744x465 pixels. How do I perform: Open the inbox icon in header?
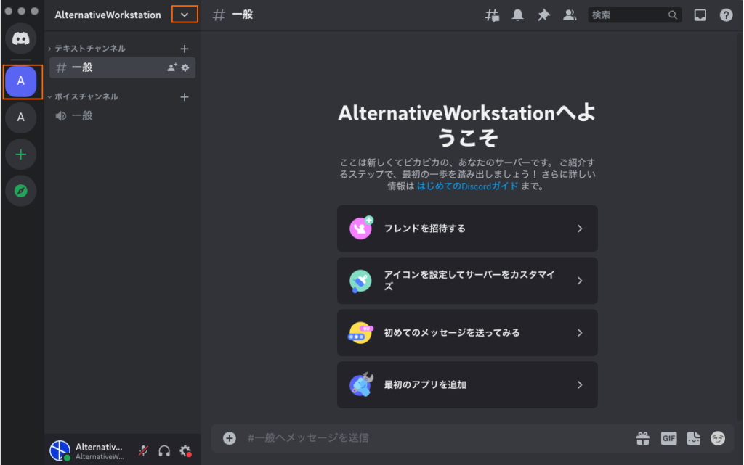point(700,15)
